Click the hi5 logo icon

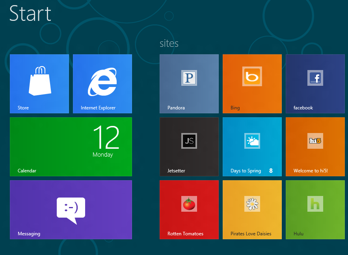coord(315,141)
